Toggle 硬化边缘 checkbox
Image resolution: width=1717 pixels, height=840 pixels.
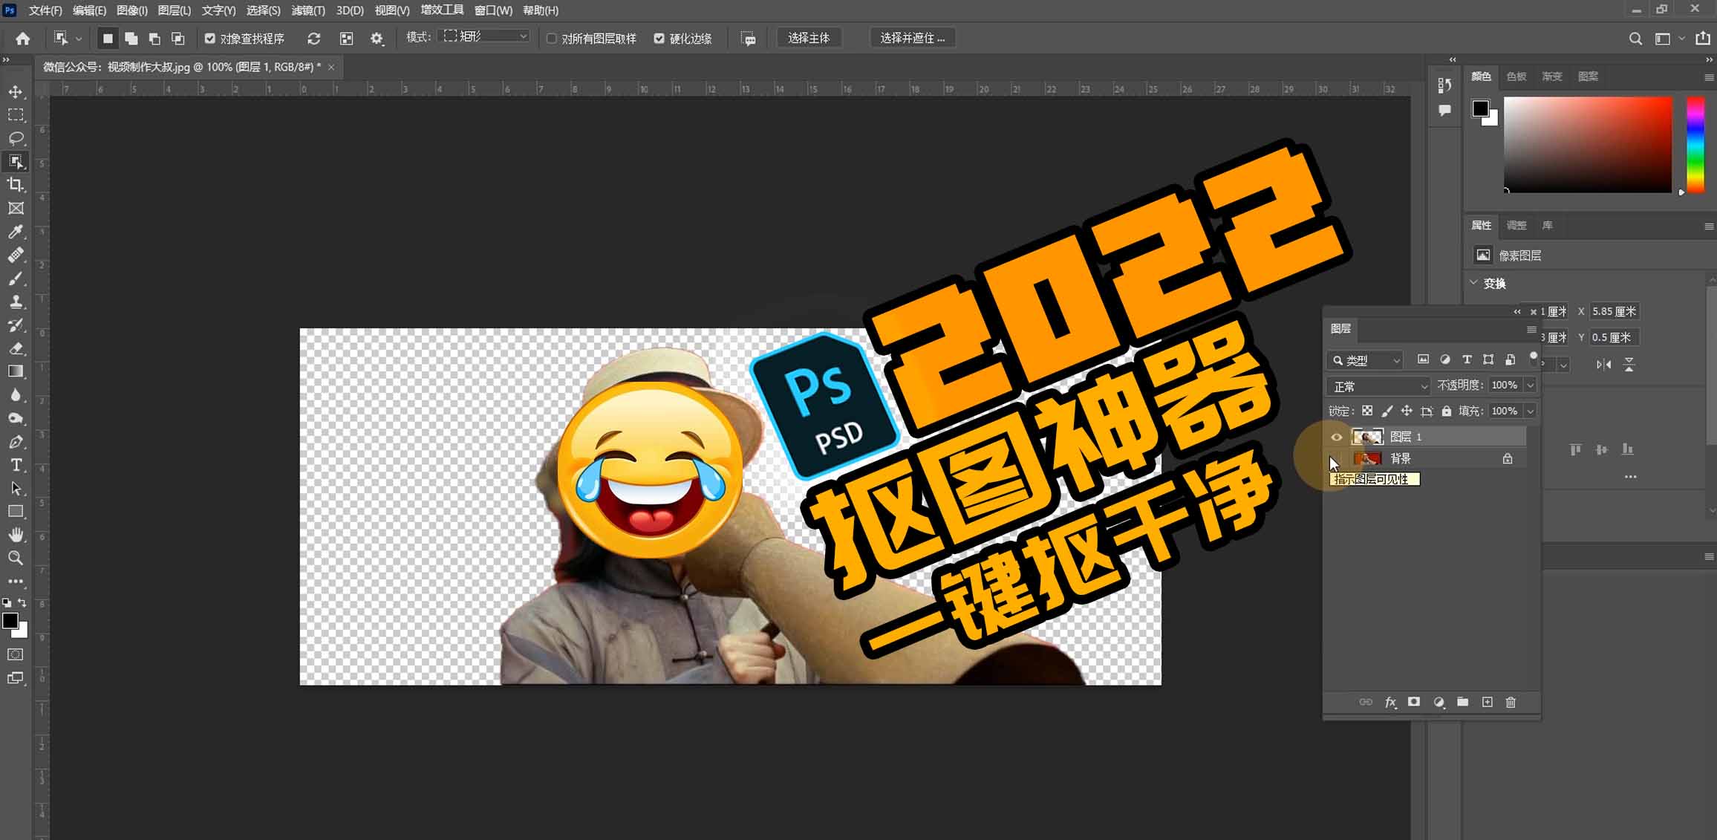point(659,38)
